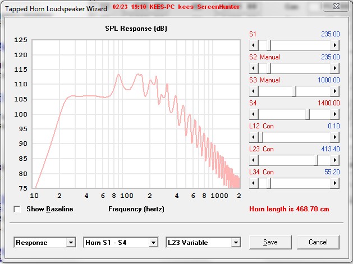Click the L12 Con slider left arrow
The width and height of the screenshot is (353, 264).
254,137
